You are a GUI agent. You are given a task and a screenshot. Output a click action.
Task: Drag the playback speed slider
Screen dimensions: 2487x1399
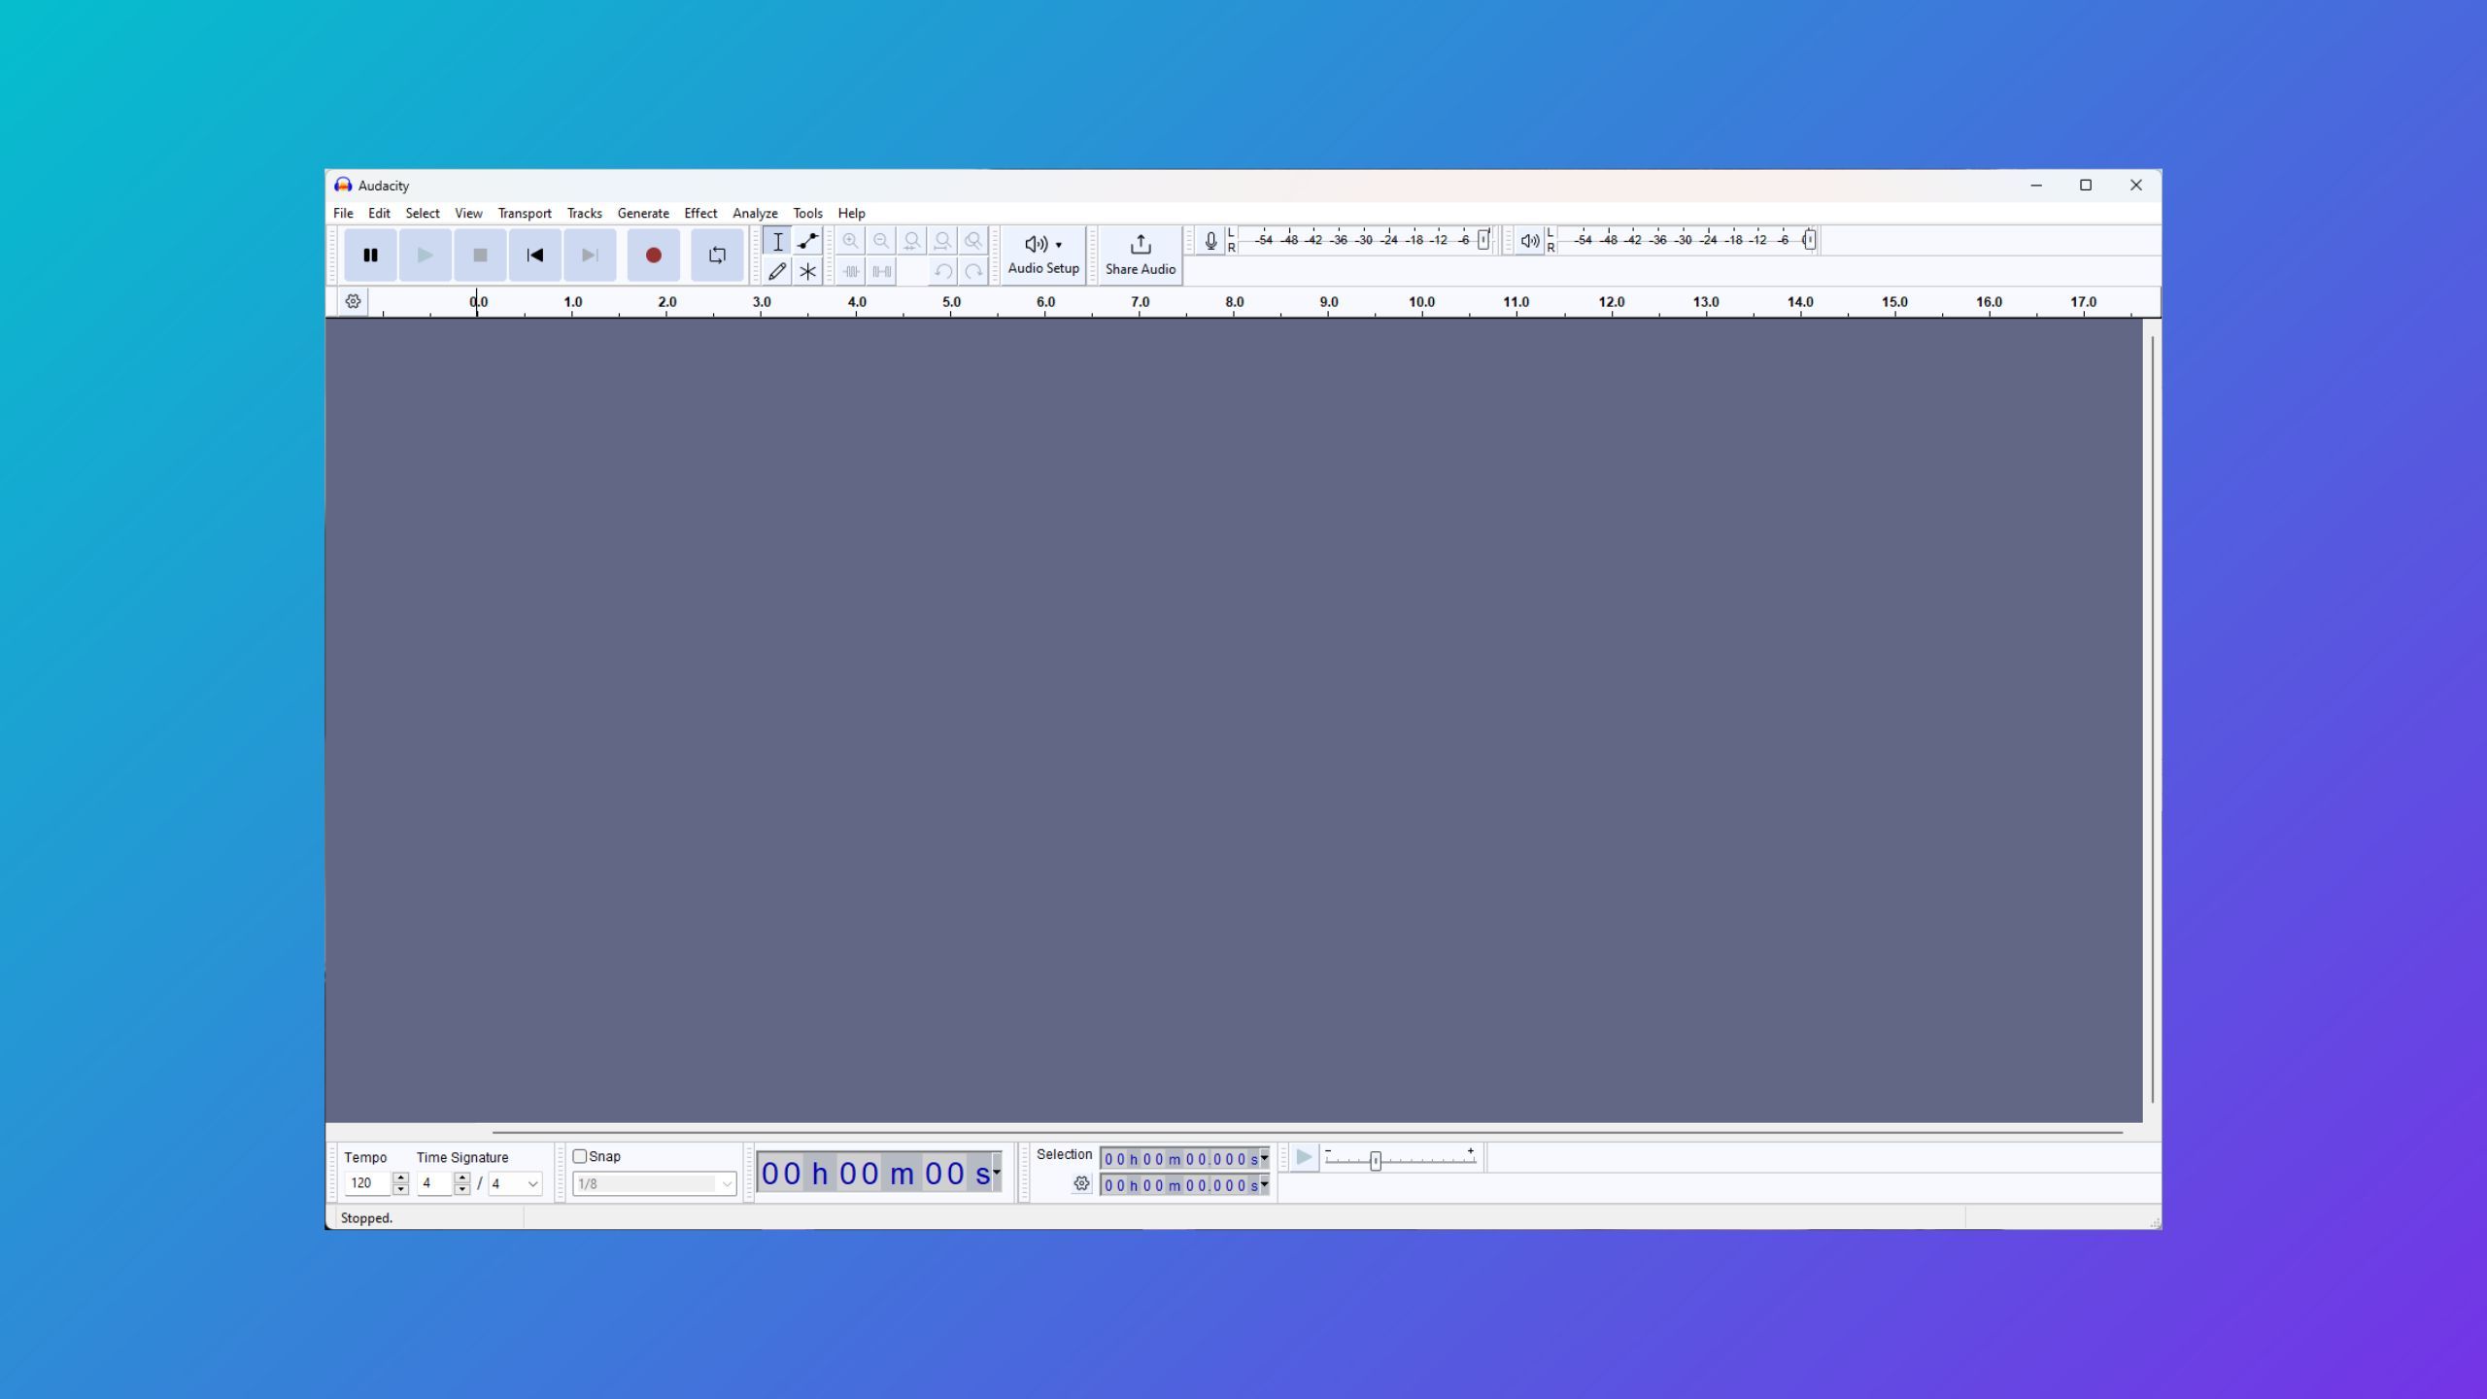point(1375,1158)
